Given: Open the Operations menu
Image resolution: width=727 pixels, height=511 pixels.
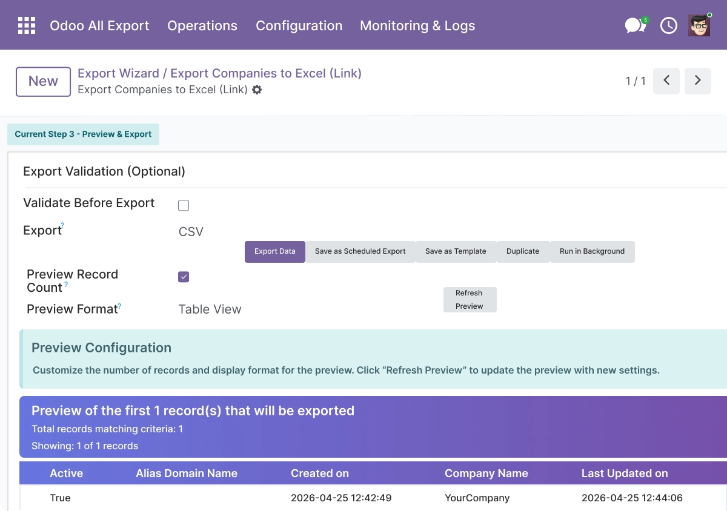Looking at the screenshot, I should coord(202,25).
